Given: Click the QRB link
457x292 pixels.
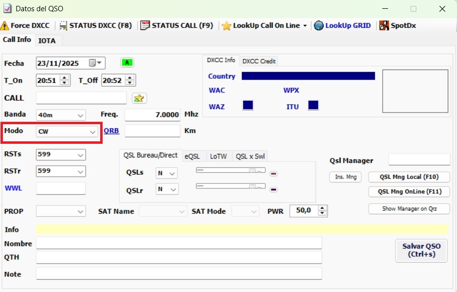Looking at the screenshot, I should point(111,131).
